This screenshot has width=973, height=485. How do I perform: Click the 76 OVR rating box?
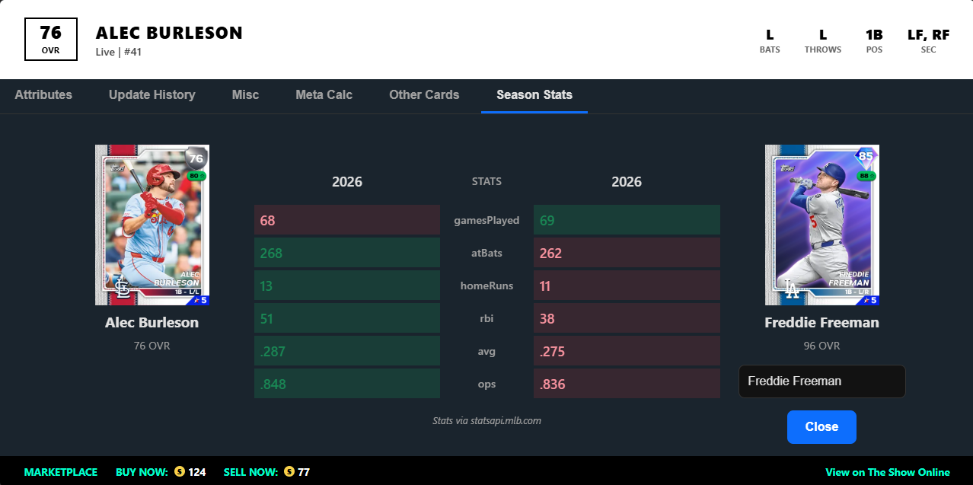51,40
